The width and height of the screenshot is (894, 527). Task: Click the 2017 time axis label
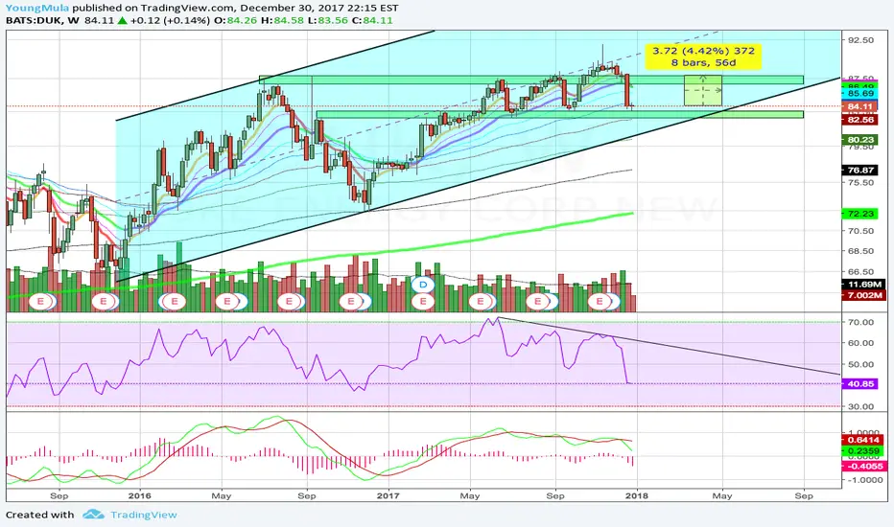[388, 495]
